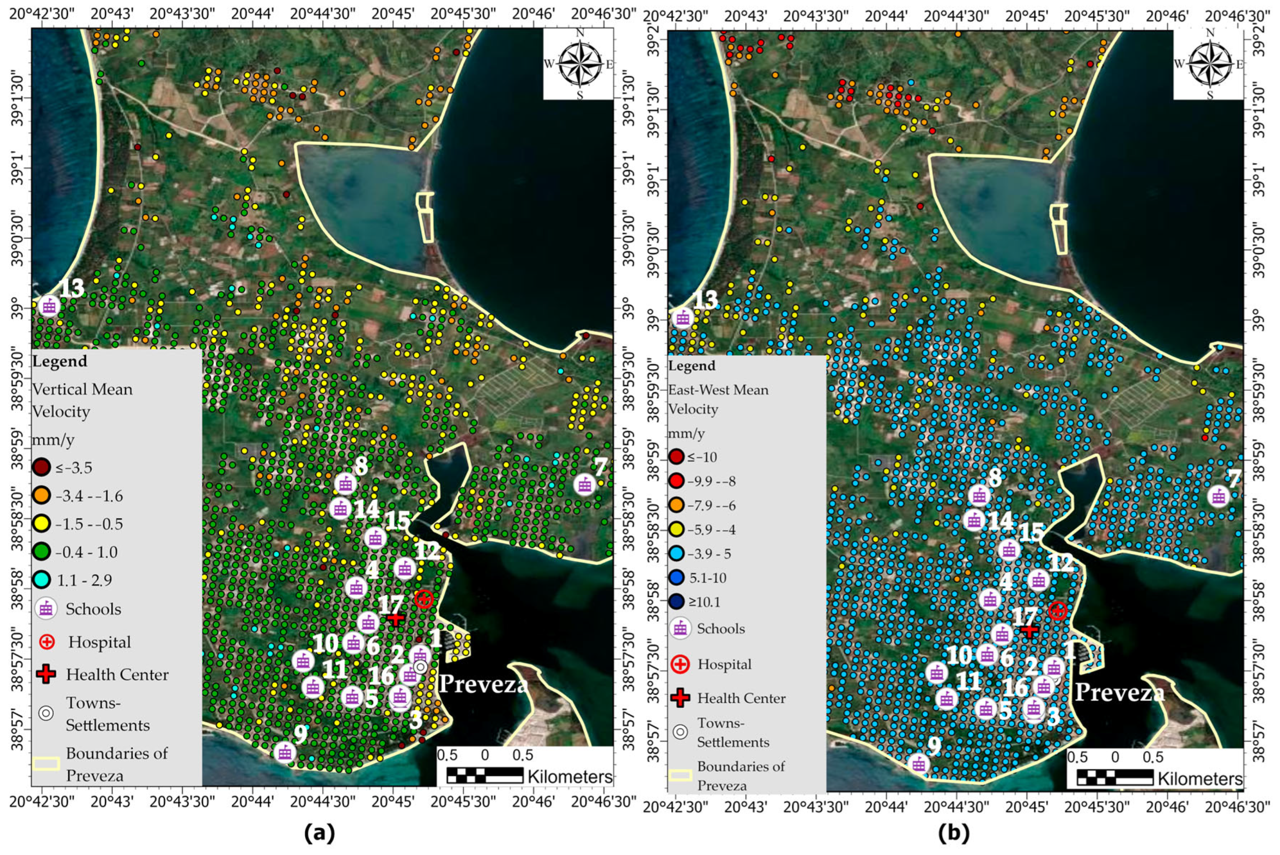
Task: Click the Preveza label on map (b)
Action: [1120, 693]
